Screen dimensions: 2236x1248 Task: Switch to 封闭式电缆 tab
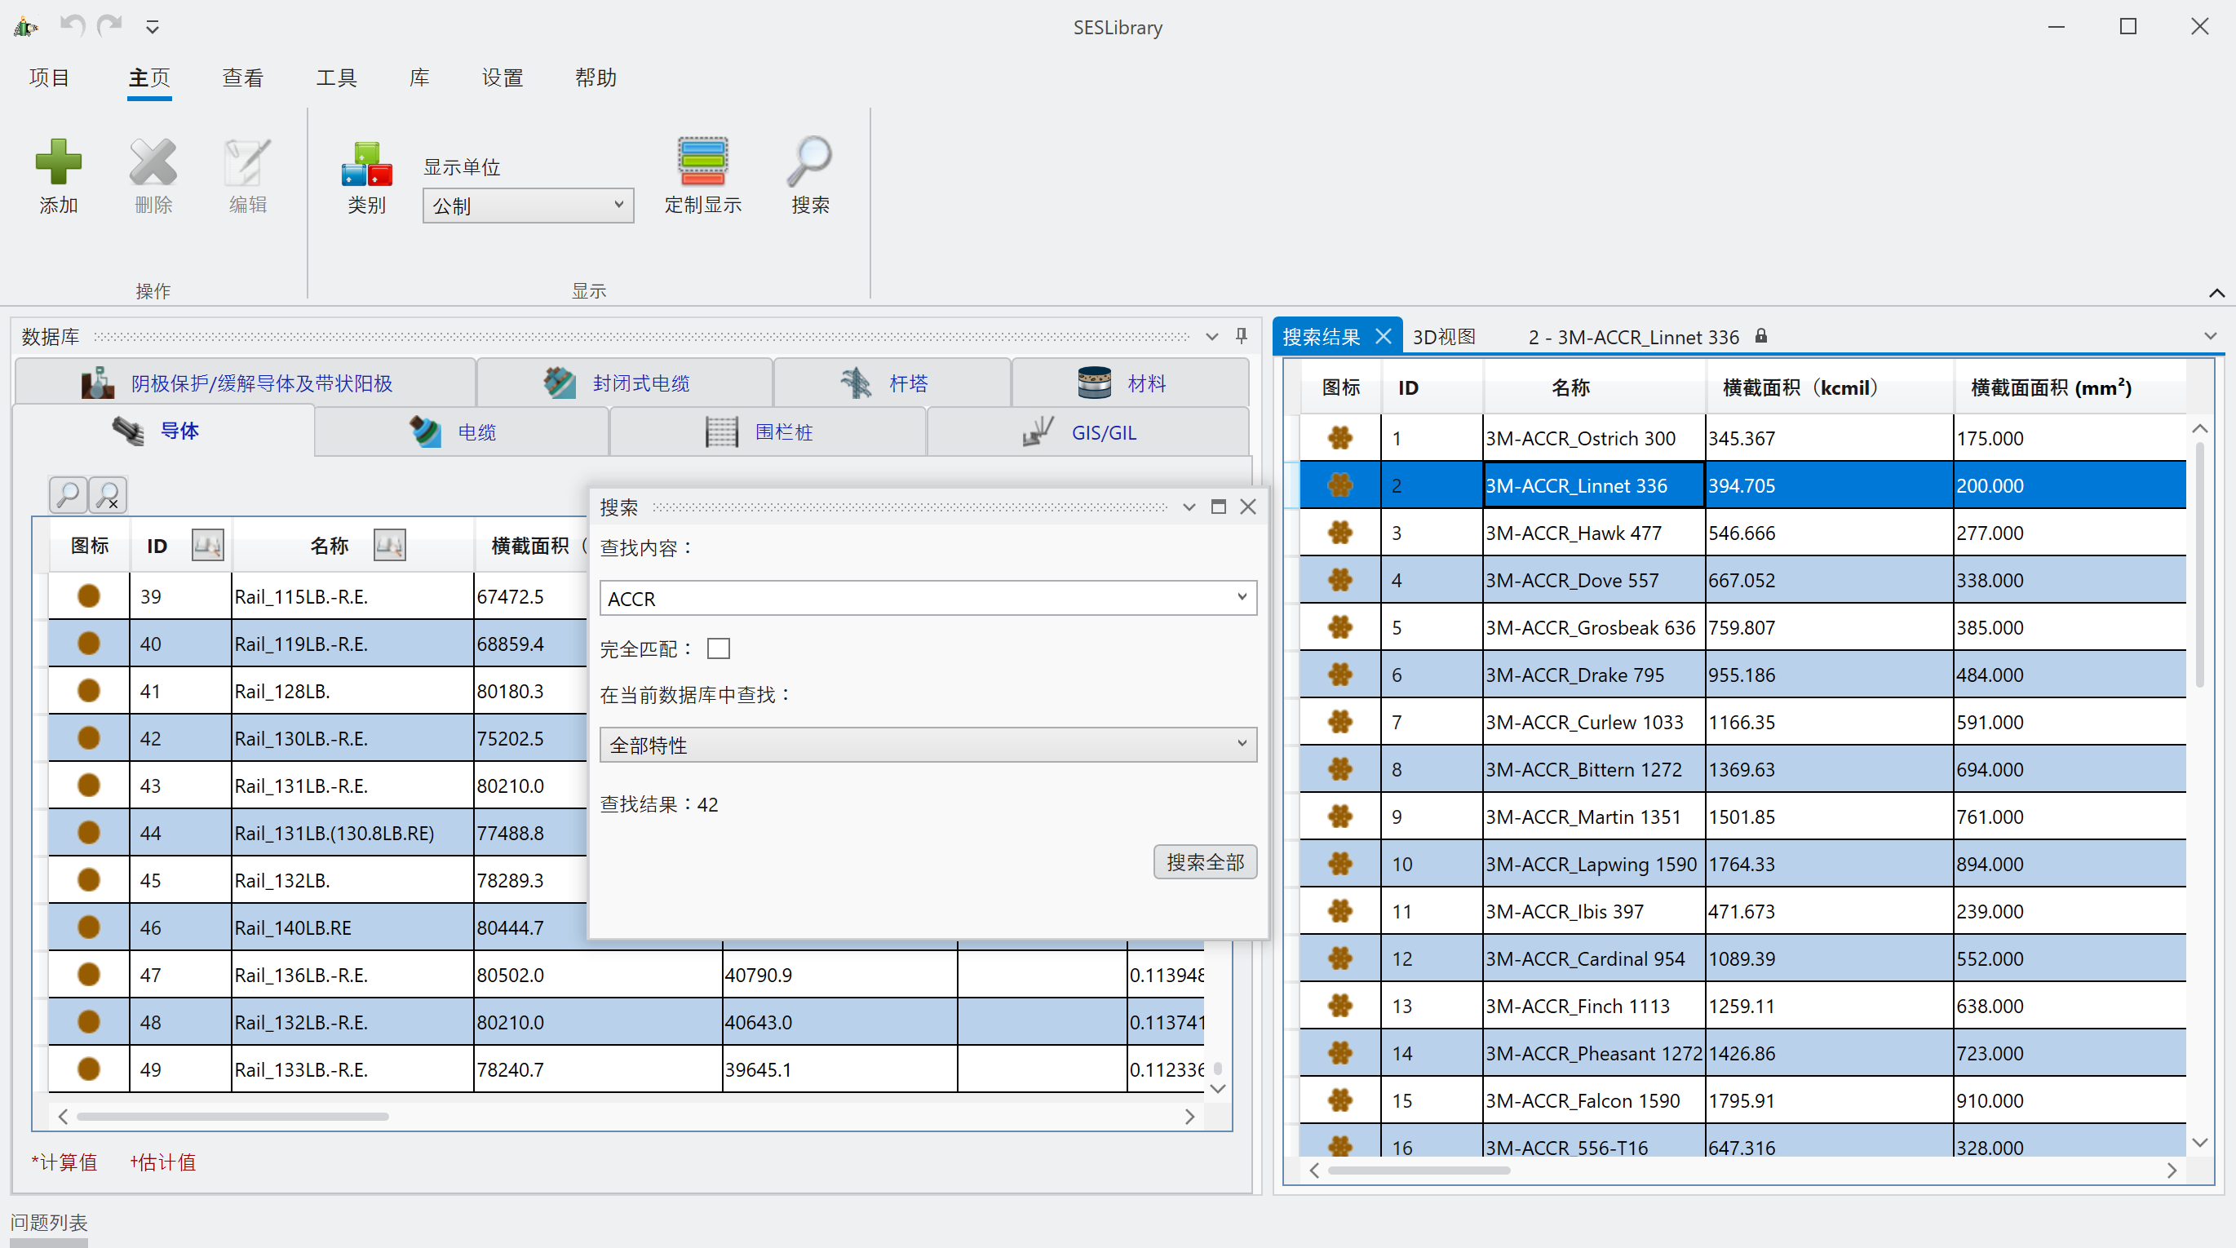click(x=624, y=383)
